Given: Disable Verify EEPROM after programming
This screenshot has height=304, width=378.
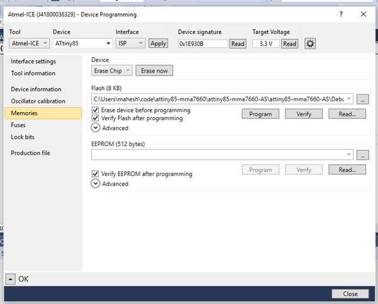Looking at the screenshot, I should 96,174.
